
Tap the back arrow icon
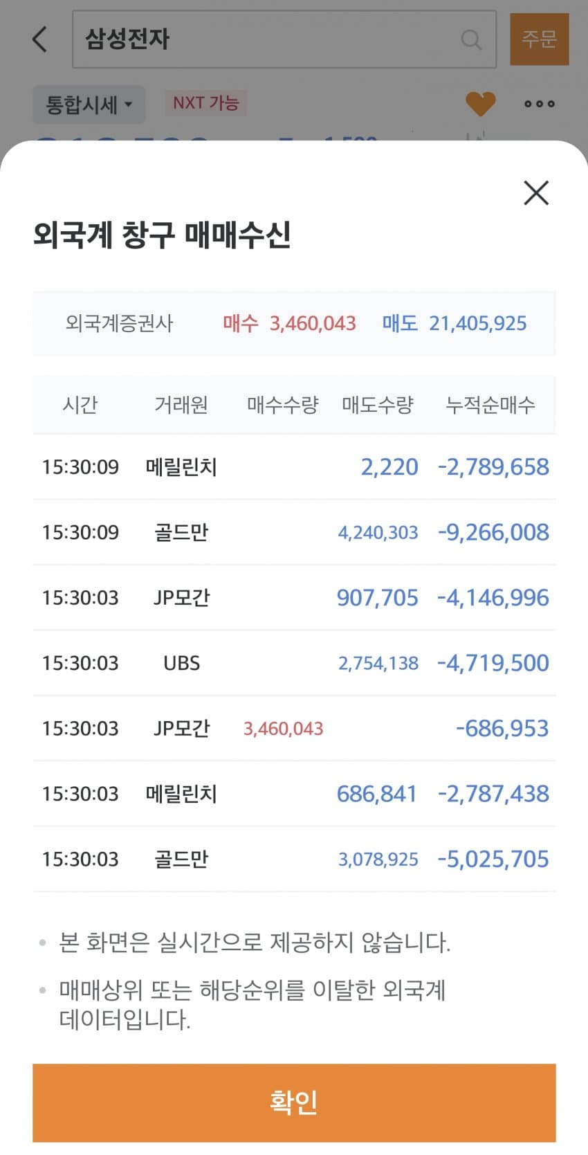click(x=40, y=39)
